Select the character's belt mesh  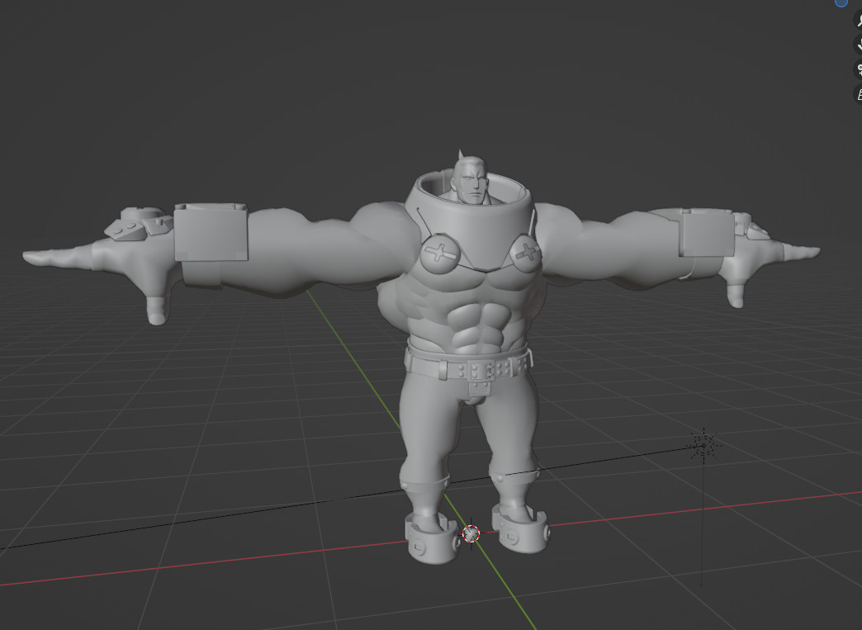coord(473,366)
